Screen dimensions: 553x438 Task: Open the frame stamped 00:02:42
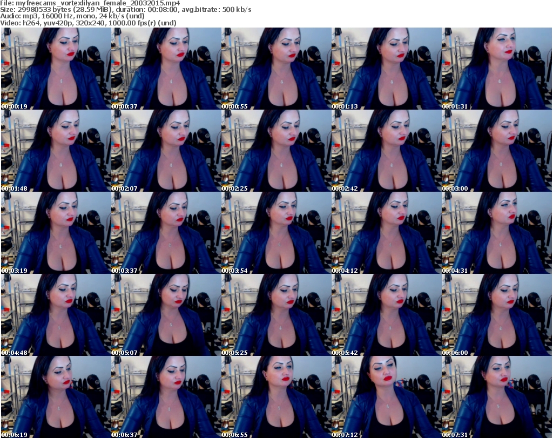pyautogui.click(x=387, y=151)
